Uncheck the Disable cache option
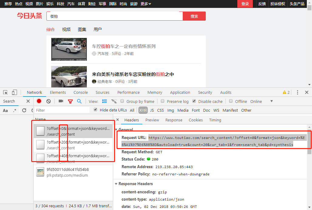This screenshot has height=210, width=312. click(194, 101)
